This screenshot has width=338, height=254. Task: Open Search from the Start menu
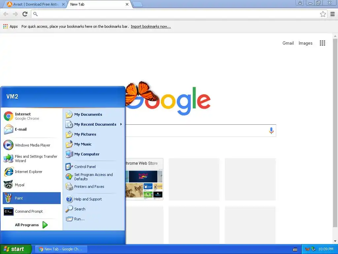[94, 209]
